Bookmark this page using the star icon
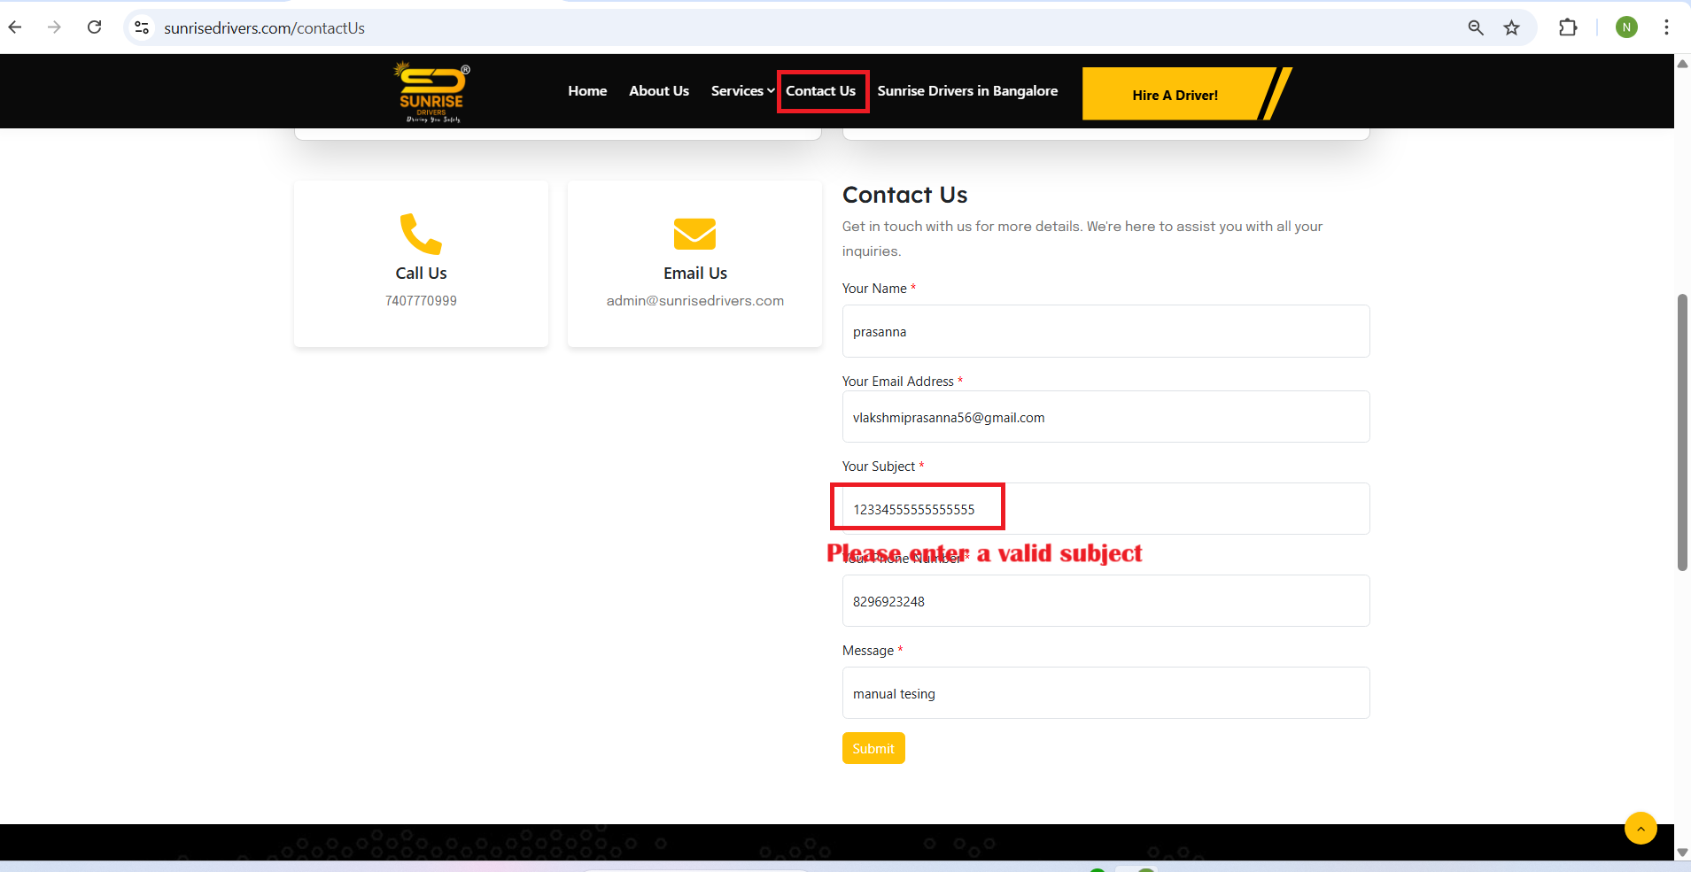Image resolution: width=1691 pixels, height=872 pixels. point(1511,27)
